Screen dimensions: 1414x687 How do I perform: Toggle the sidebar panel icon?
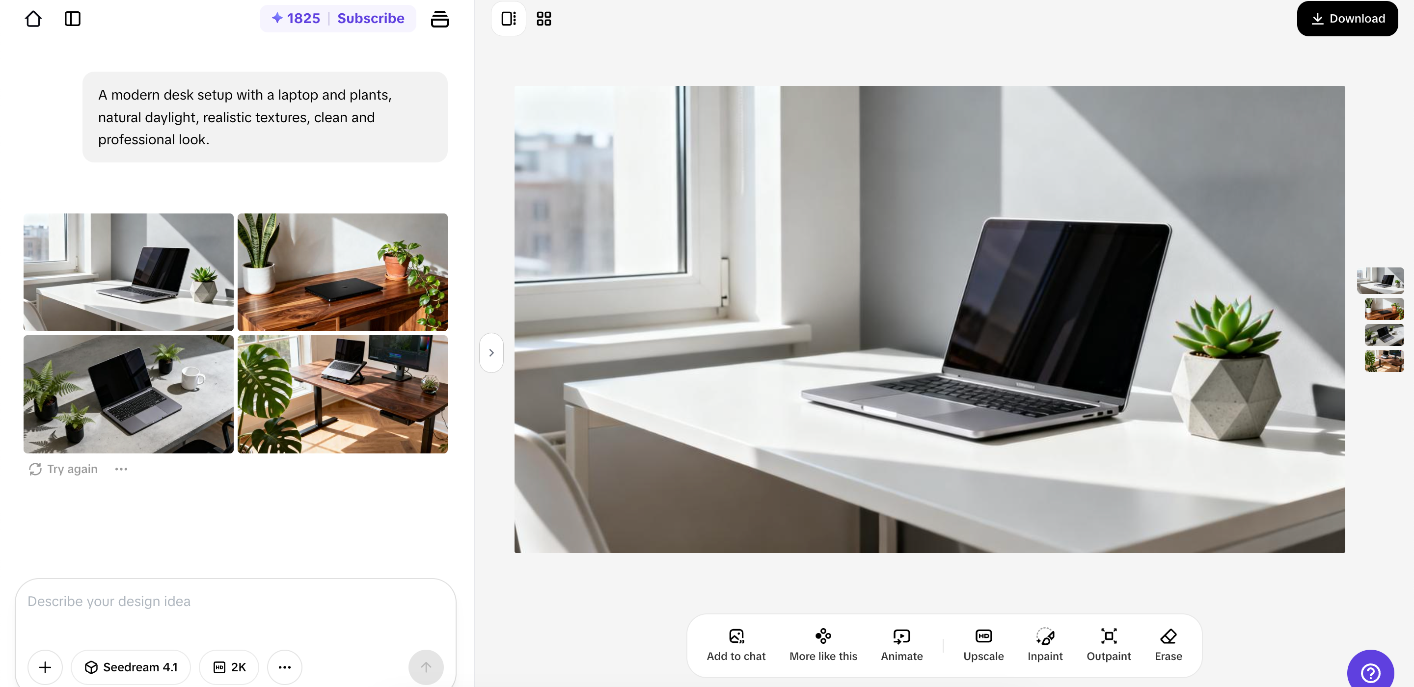(73, 19)
